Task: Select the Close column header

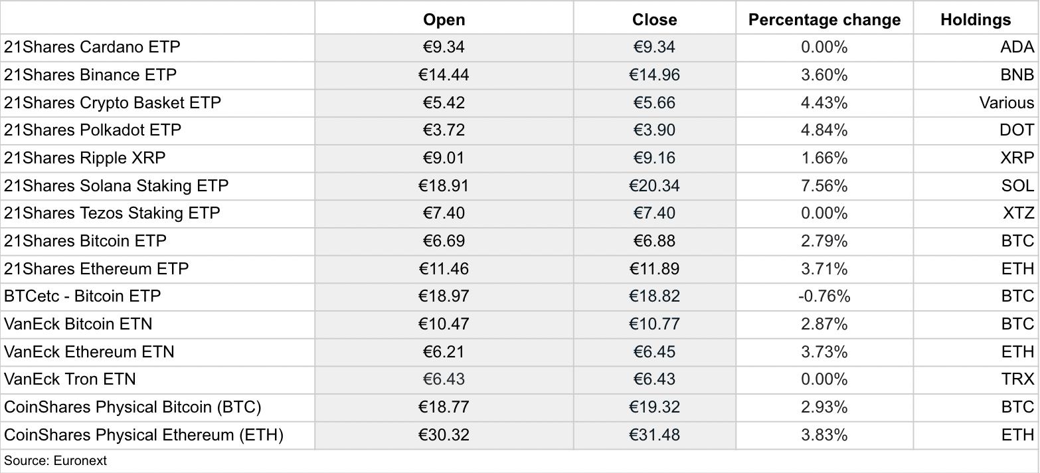Action: [x=654, y=20]
